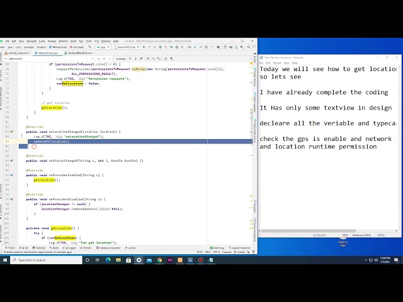Switch to the activity_main.xml tab

[x=18, y=53]
